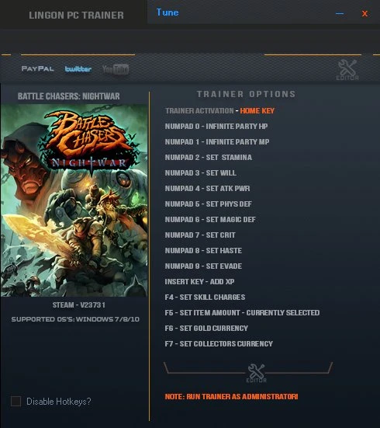The height and width of the screenshot is (428, 380).
Task: Click the Battle Chasers Nightwar cover art
Action: [74, 200]
